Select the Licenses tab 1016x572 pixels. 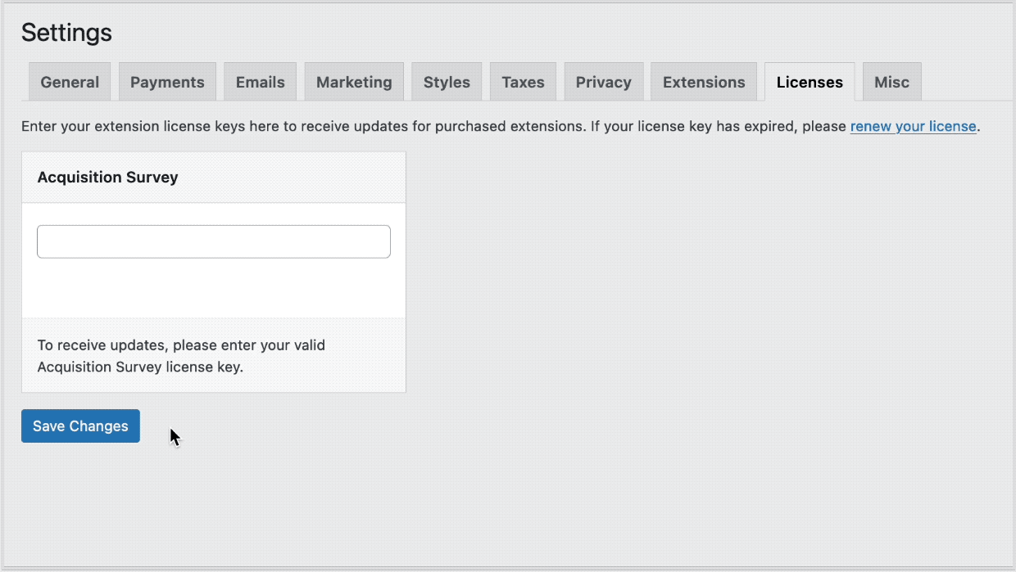coord(810,82)
